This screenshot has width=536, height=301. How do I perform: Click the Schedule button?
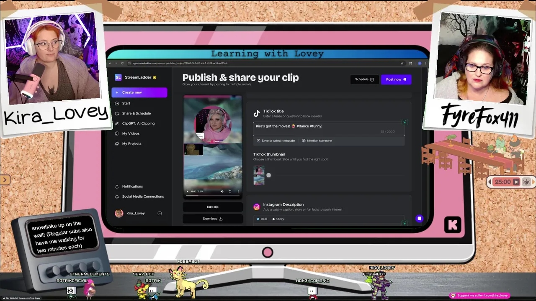(x=364, y=79)
